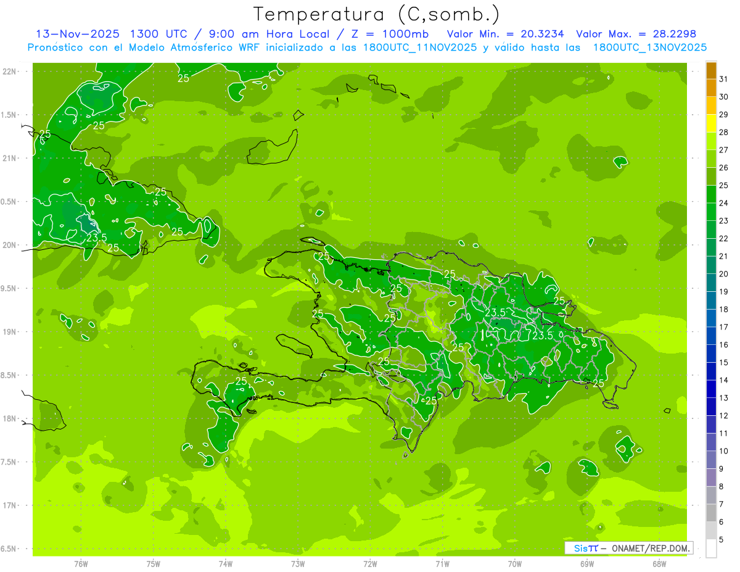Select the '20N' latitude label
The image size is (740, 572).
click(x=10, y=245)
